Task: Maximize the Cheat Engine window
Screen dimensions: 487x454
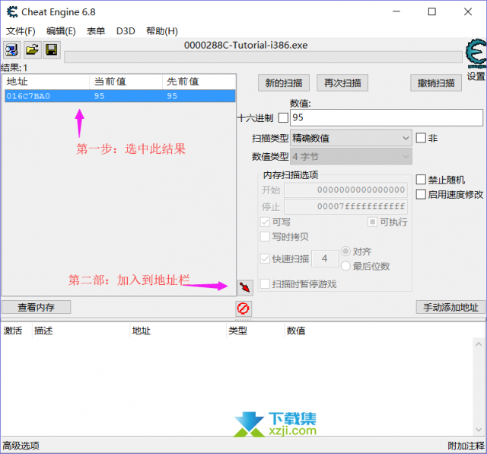Action: (432, 12)
